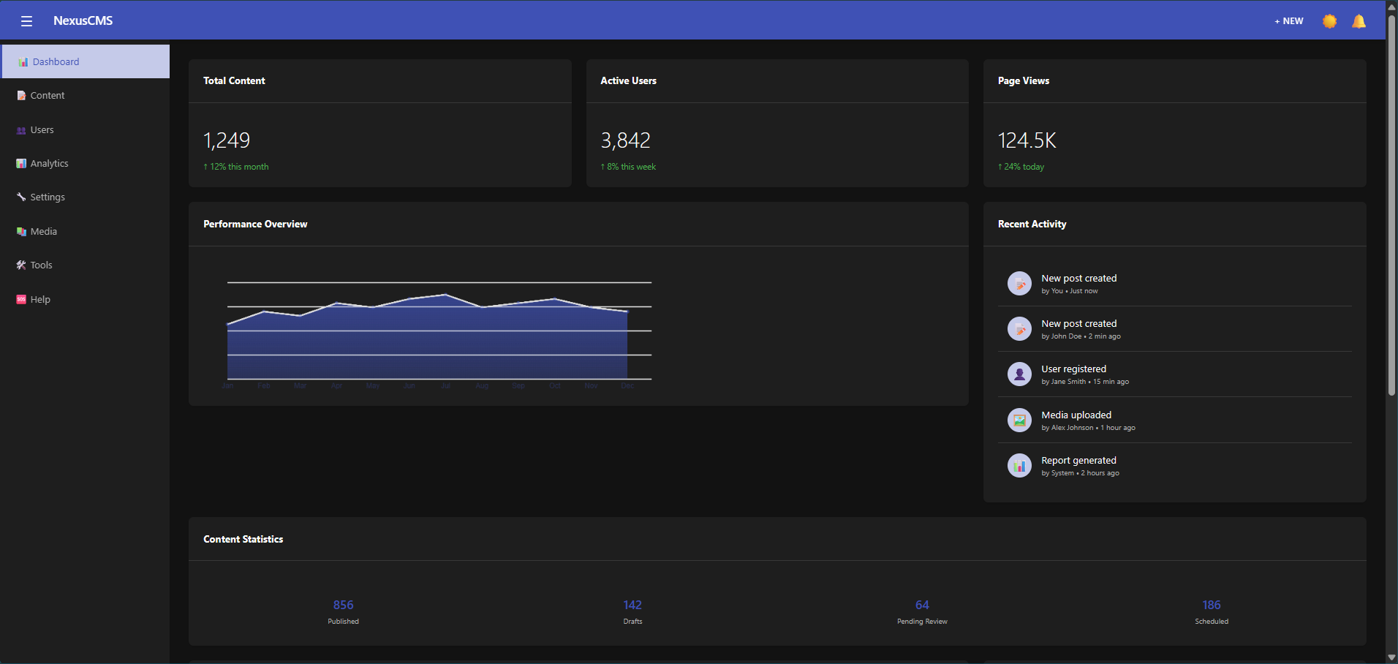Click the Help SOS icon
1398x664 pixels.
coord(21,300)
